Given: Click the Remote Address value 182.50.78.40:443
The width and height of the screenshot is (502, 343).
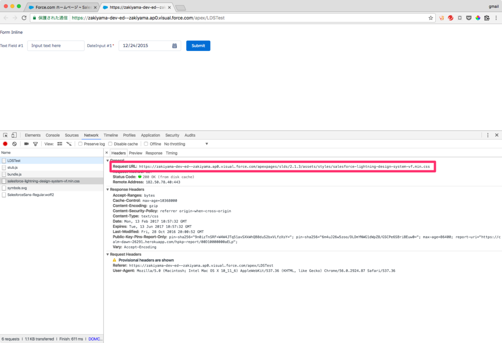Looking at the screenshot, I should click(163, 182).
